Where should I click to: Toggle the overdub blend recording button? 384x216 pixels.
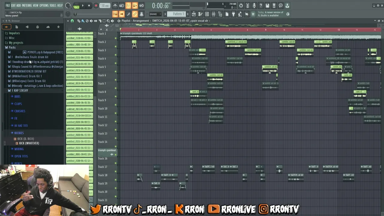click(135, 5)
